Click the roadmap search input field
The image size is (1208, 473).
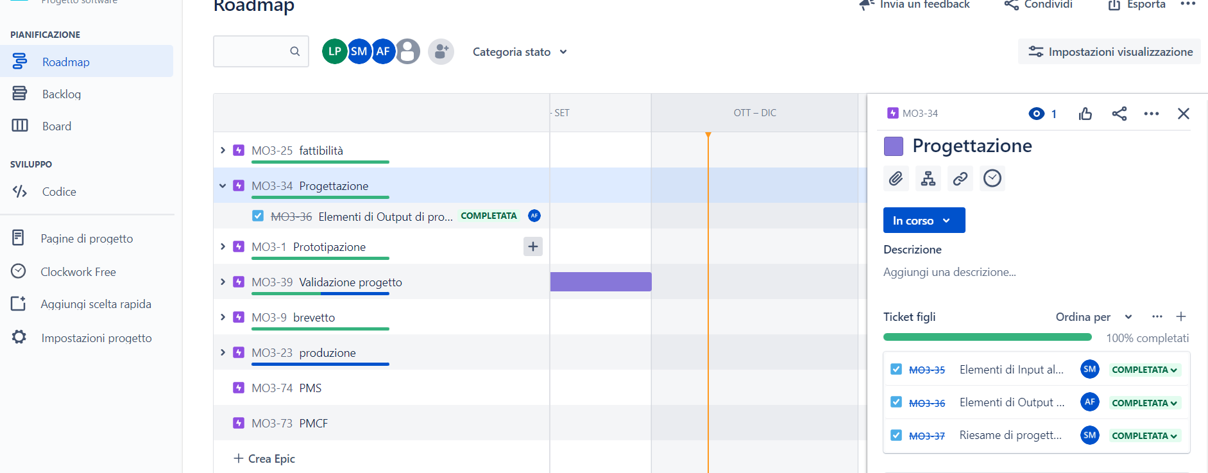pyautogui.click(x=260, y=51)
